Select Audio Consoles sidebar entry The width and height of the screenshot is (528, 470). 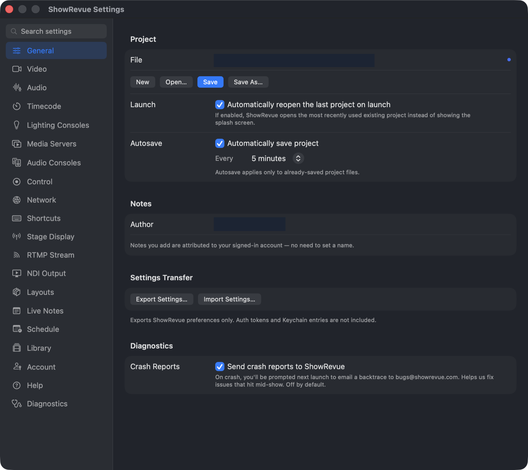coord(56,163)
